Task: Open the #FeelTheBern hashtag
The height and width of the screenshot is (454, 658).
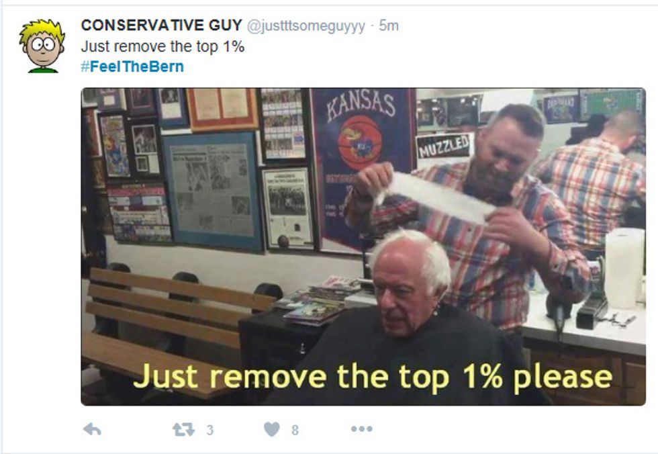Action: (x=132, y=66)
